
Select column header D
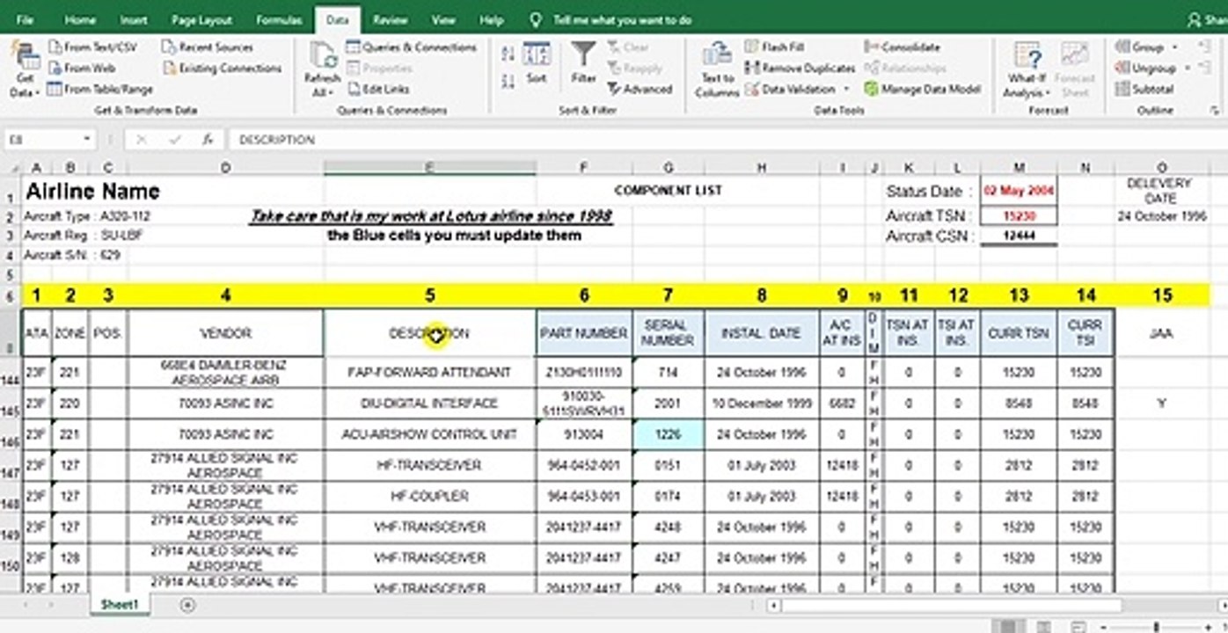(x=225, y=167)
